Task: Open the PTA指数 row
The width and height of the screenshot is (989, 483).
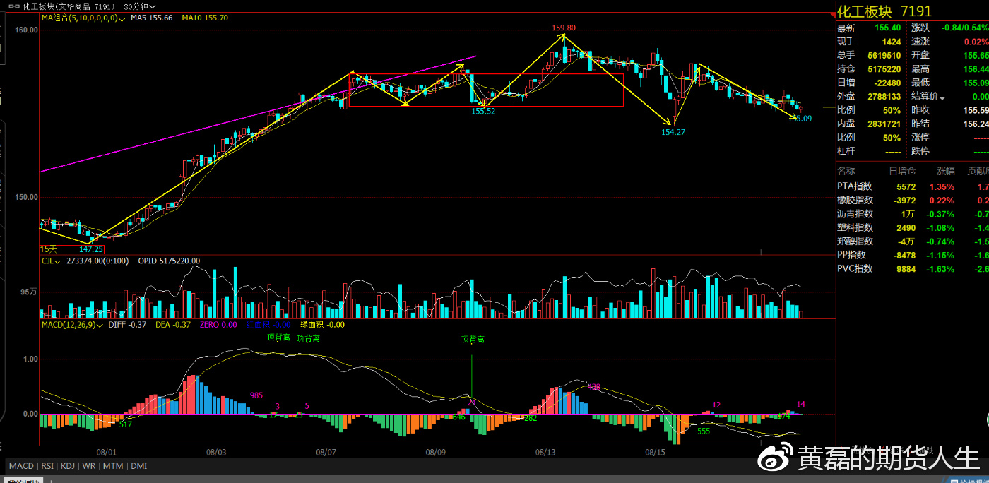Action: pyautogui.click(x=855, y=187)
